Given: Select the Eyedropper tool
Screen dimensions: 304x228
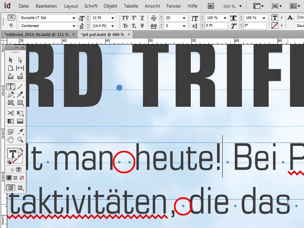Looking at the screenshot, I should click(x=20, y=131).
